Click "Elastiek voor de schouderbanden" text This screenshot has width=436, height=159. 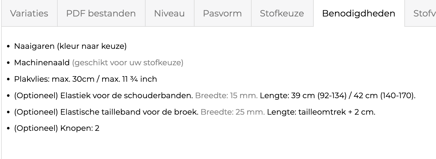pyautogui.click(x=126, y=95)
